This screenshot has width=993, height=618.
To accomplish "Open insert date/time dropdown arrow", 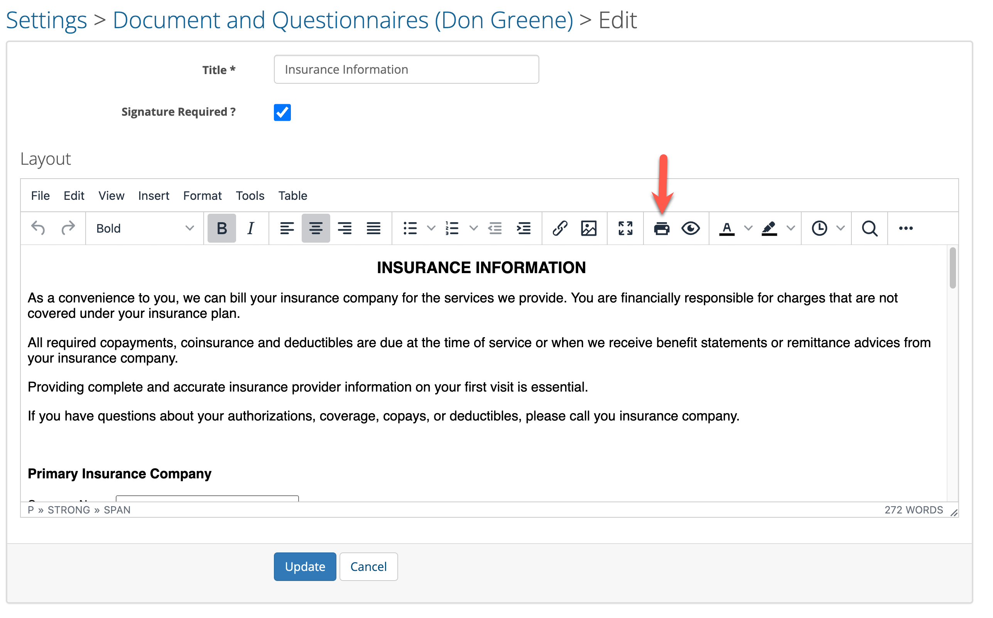I will [x=840, y=228].
